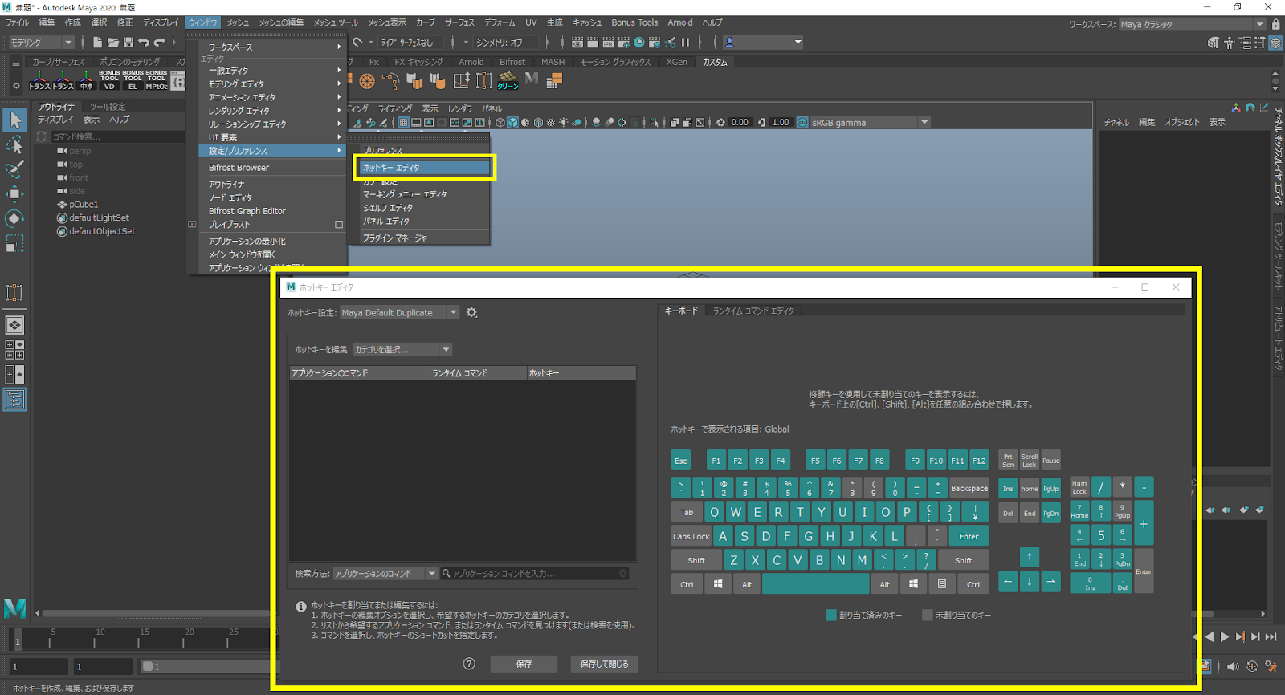Toggle the Shift key on virtual keyboard left
Screen dimensions: 1285x695
696,560
